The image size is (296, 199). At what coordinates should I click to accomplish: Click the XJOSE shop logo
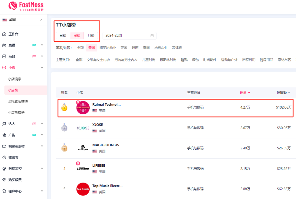coord(83,128)
